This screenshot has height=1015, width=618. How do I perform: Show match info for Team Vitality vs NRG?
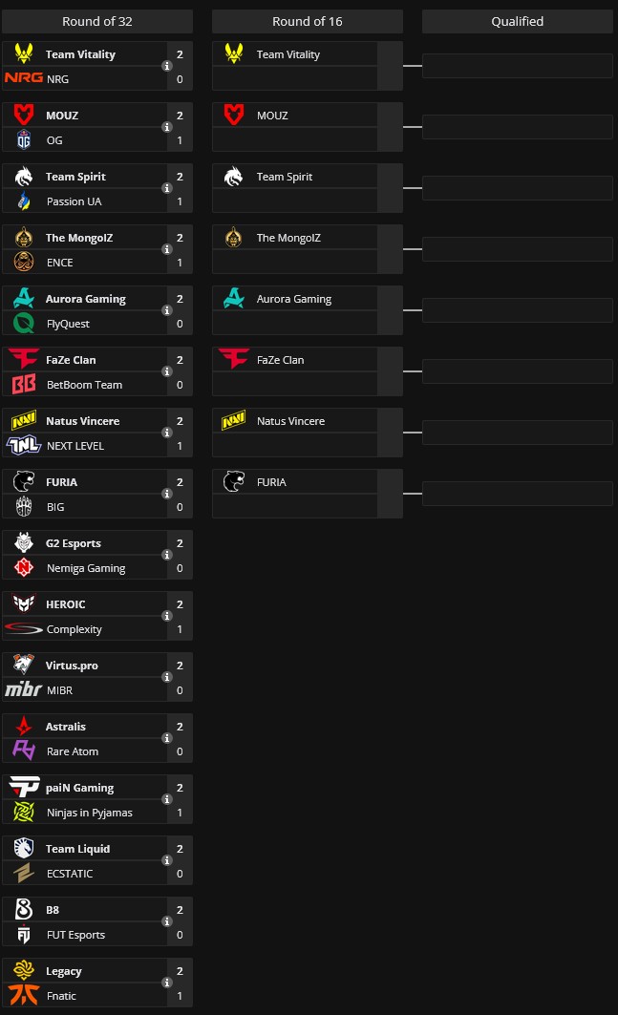click(166, 67)
